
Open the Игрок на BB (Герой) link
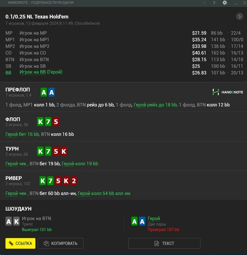click(x=41, y=72)
